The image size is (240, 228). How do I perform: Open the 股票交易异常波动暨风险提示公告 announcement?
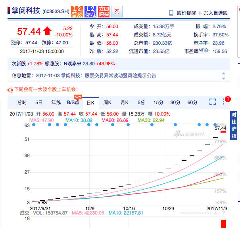120,76
